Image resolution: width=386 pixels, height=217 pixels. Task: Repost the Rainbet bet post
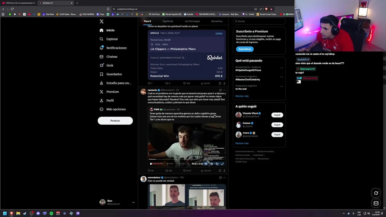pyautogui.click(x=166, y=83)
